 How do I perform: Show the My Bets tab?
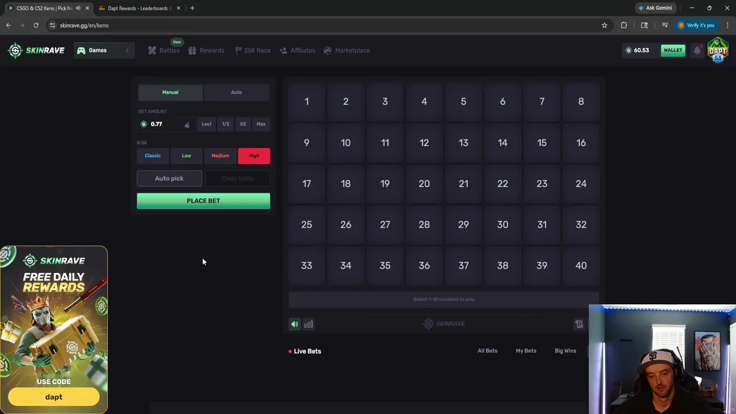pyautogui.click(x=526, y=351)
